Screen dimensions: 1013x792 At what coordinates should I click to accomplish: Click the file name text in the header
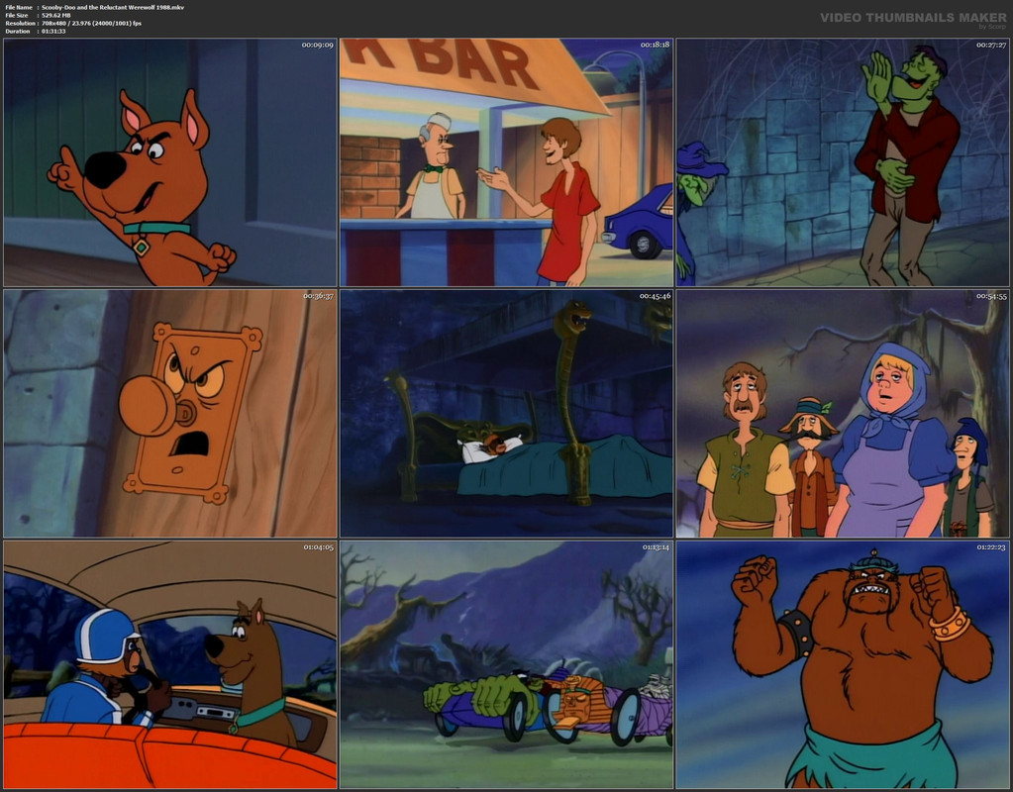coord(113,7)
